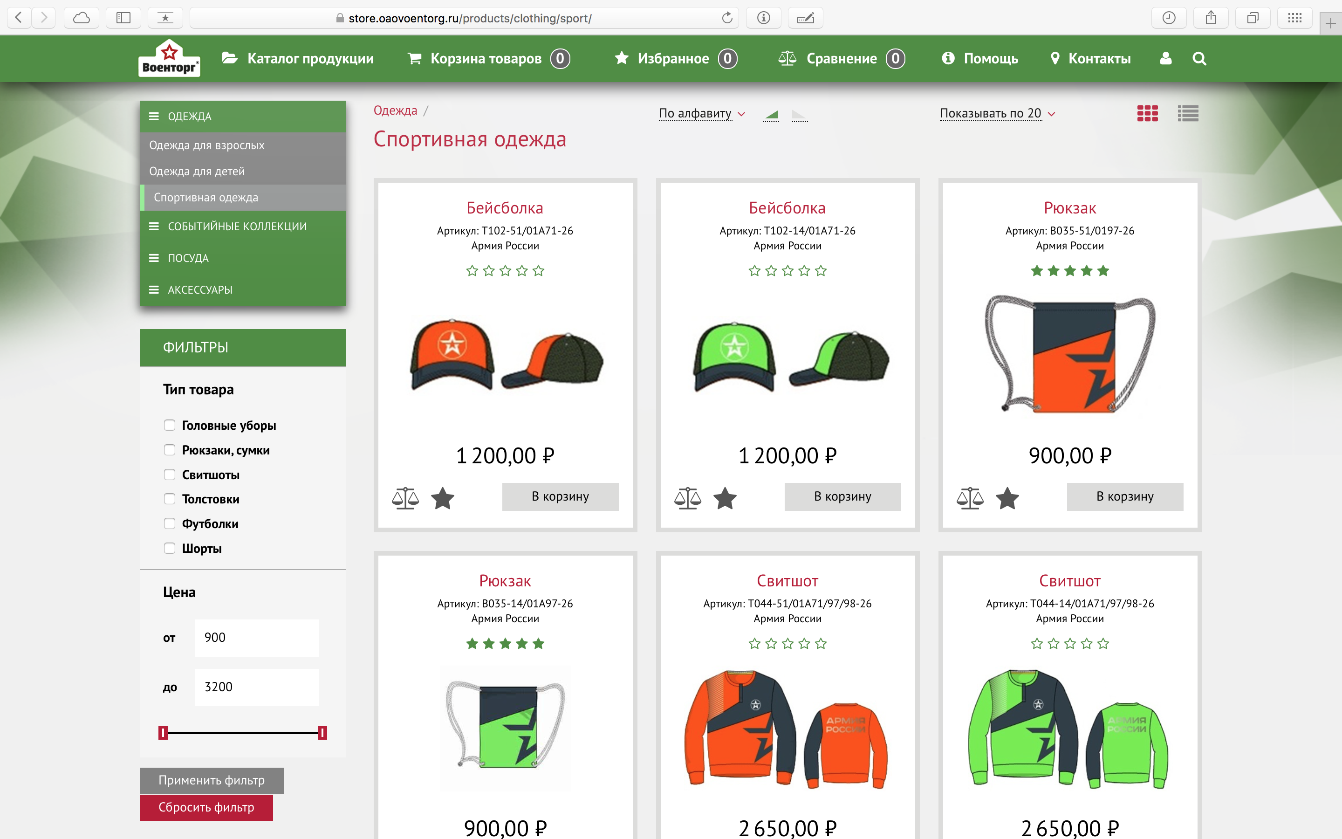Screen dimensions: 1342x839
Task: Add orange Бейсболка T102-51 to cart
Action: coord(560,496)
